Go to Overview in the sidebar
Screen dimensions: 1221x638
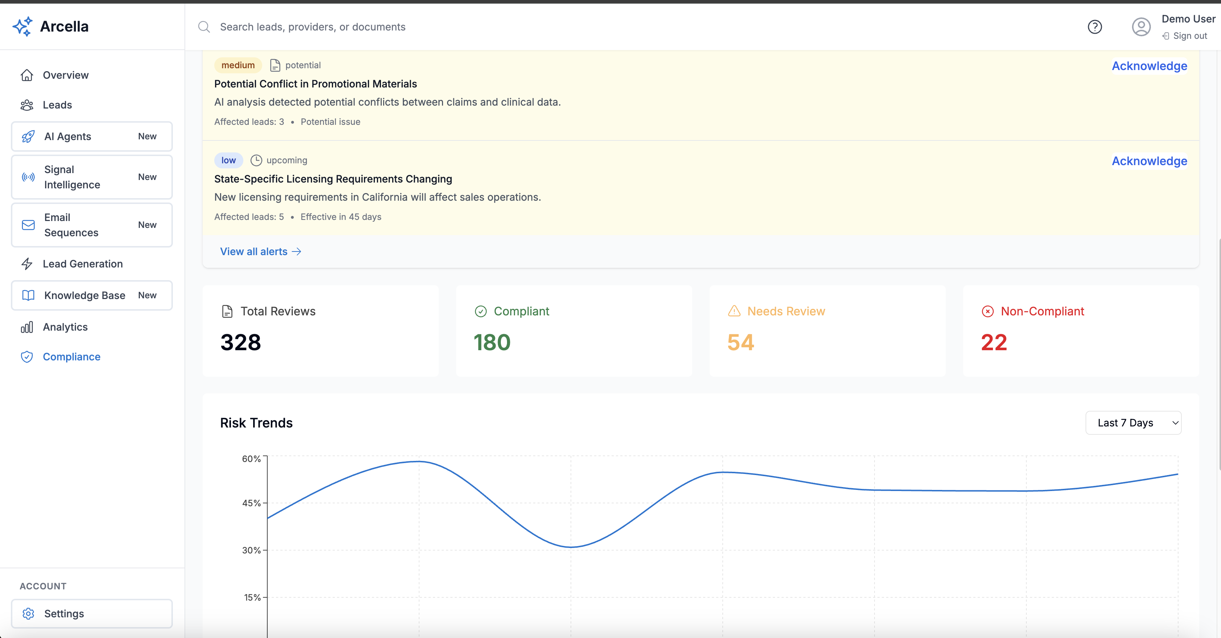click(65, 75)
